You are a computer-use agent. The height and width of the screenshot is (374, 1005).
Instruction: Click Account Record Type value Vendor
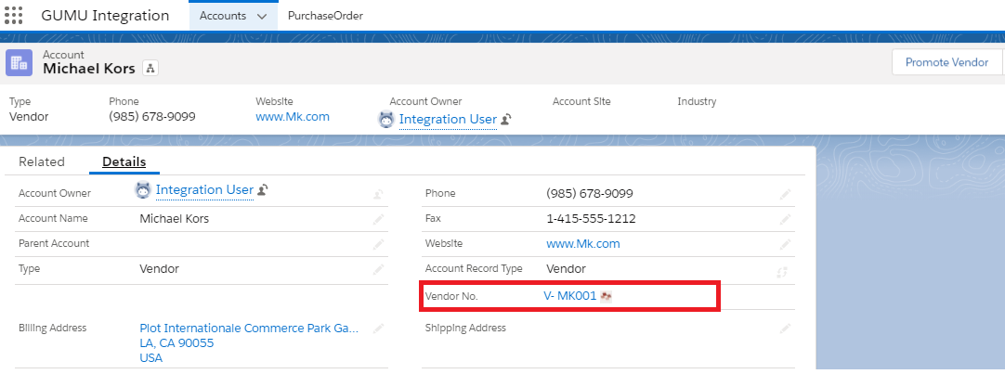click(x=566, y=269)
